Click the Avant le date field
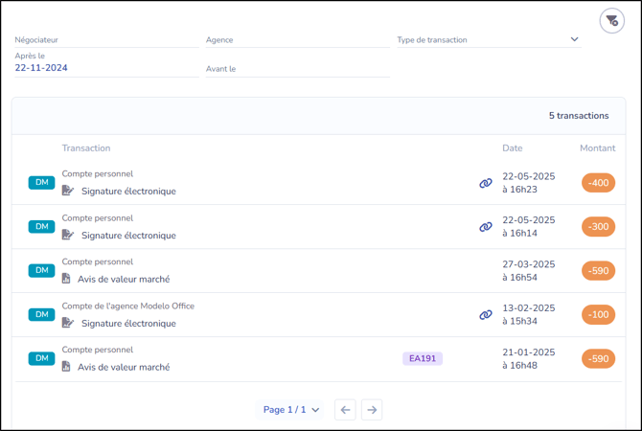Viewport: 642px width, 431px height. pos(297,69)
